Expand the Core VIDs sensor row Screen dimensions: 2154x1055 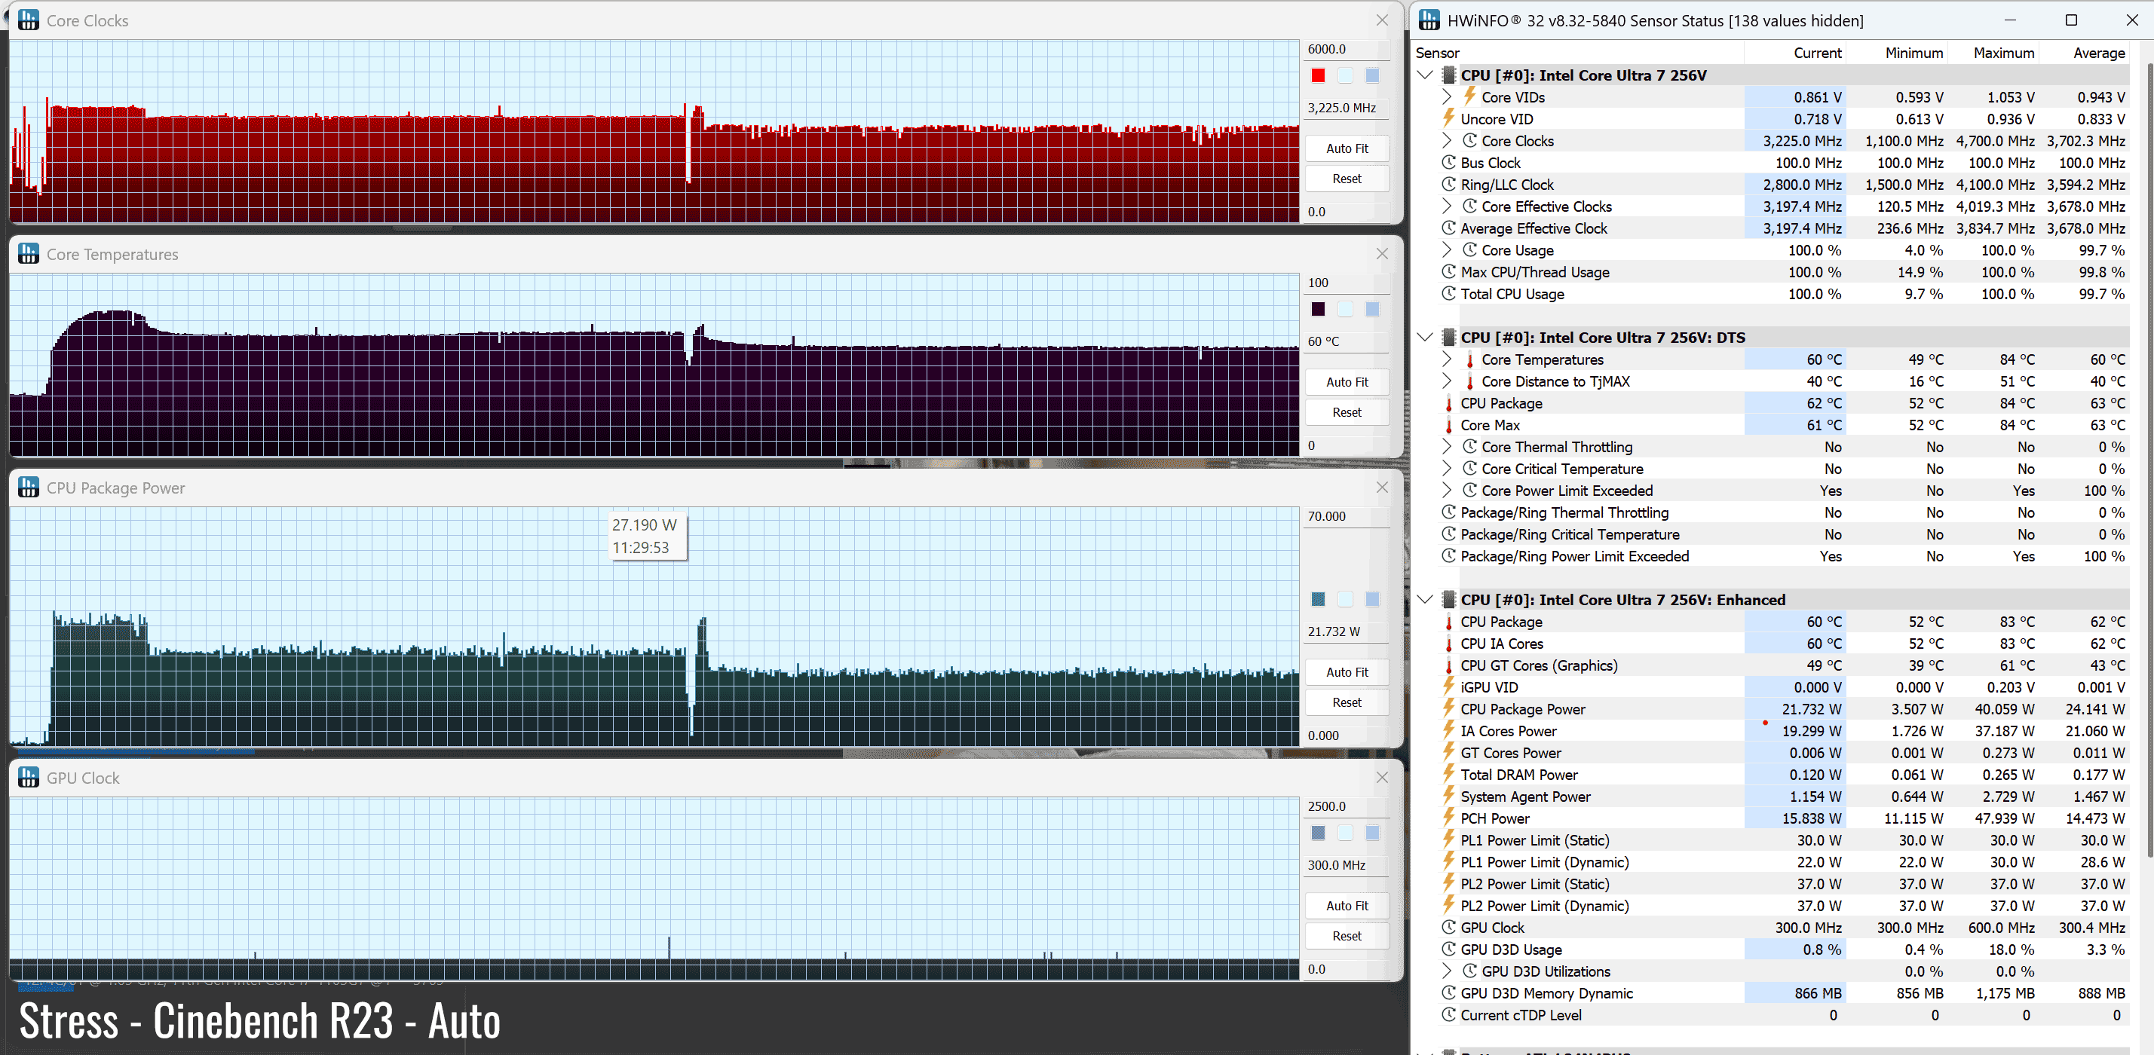pos(1447,97)
